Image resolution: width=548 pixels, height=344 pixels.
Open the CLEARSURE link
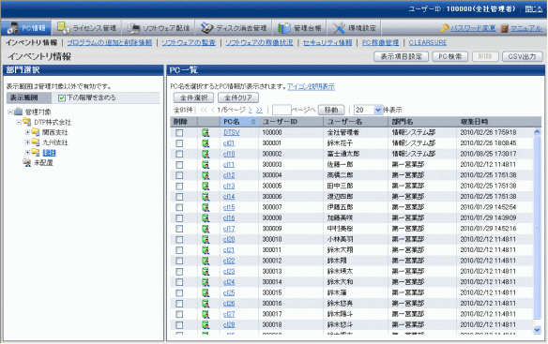[428, 42]
